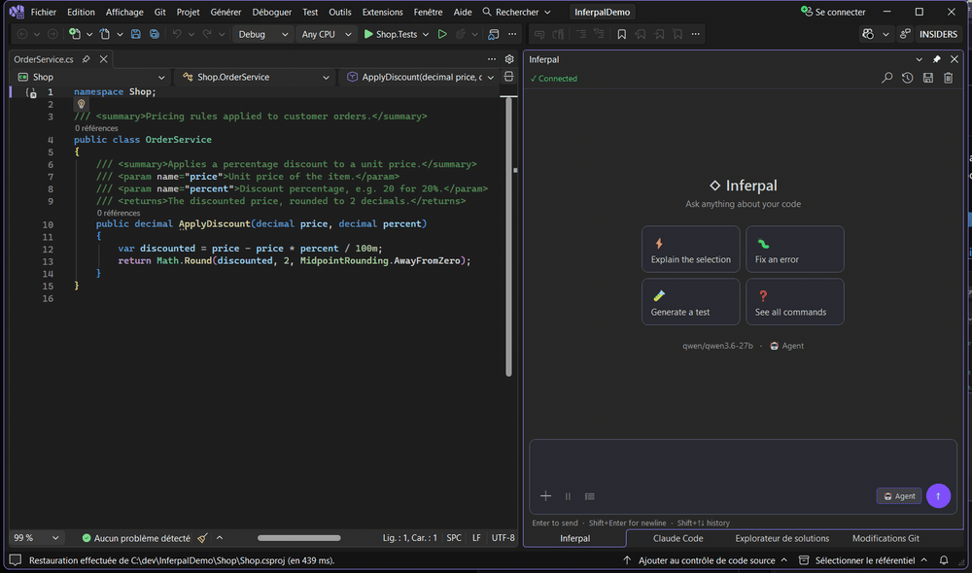Image resolution: width=972 pixels, height=573 pixels.
Task: Open the Affichage menu
Action: click(x=124, y=12)
